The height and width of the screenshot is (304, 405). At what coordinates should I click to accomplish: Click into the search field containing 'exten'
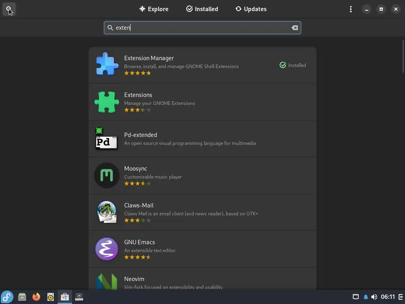(202, 28)
